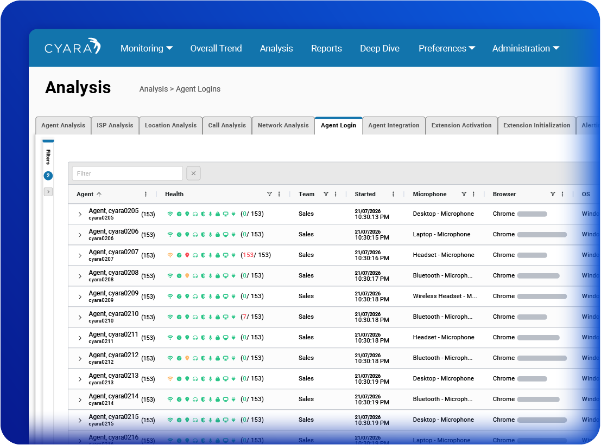Click the red location pin for cyara0207

click(x=187, y=255)
